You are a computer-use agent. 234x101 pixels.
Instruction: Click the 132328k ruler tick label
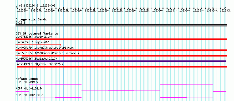click(23, 10)
